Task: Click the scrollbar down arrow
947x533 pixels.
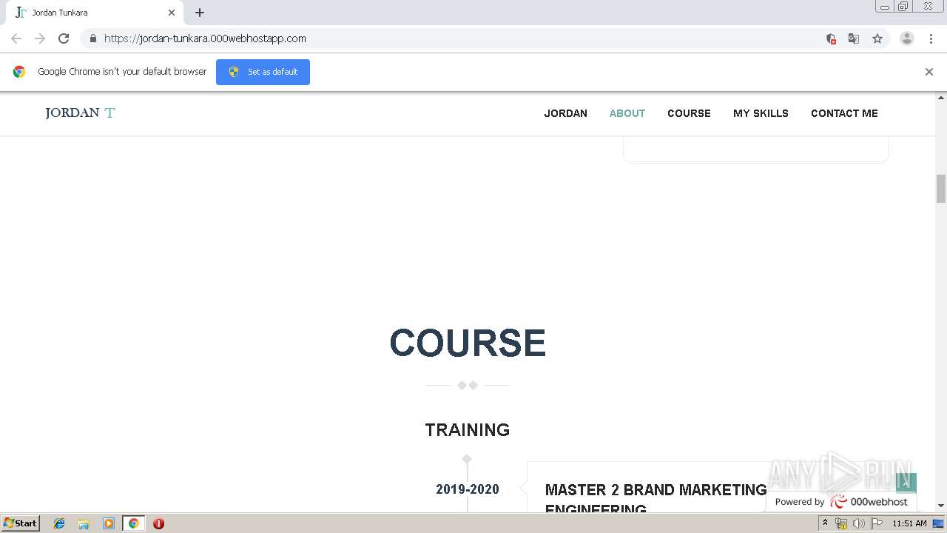Action: 941,506
